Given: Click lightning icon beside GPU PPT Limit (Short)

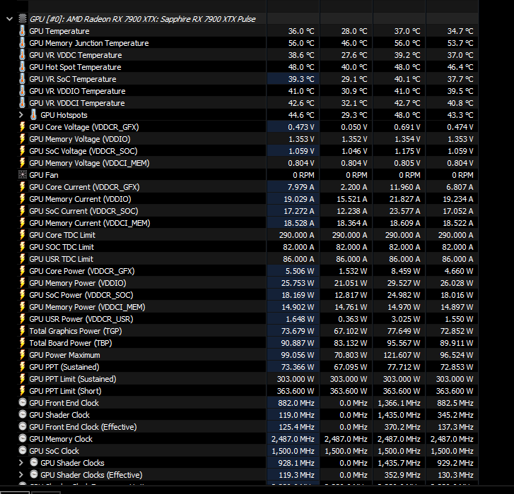Looking at the screenshot, I should click(x=23, y=391).
